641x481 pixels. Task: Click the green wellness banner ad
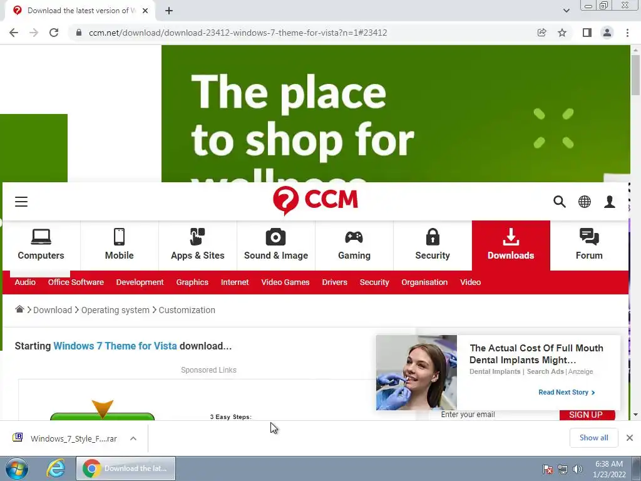click(x=396, y=113)
